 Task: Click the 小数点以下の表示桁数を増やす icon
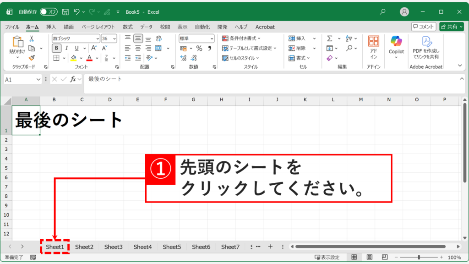[183, 58]
